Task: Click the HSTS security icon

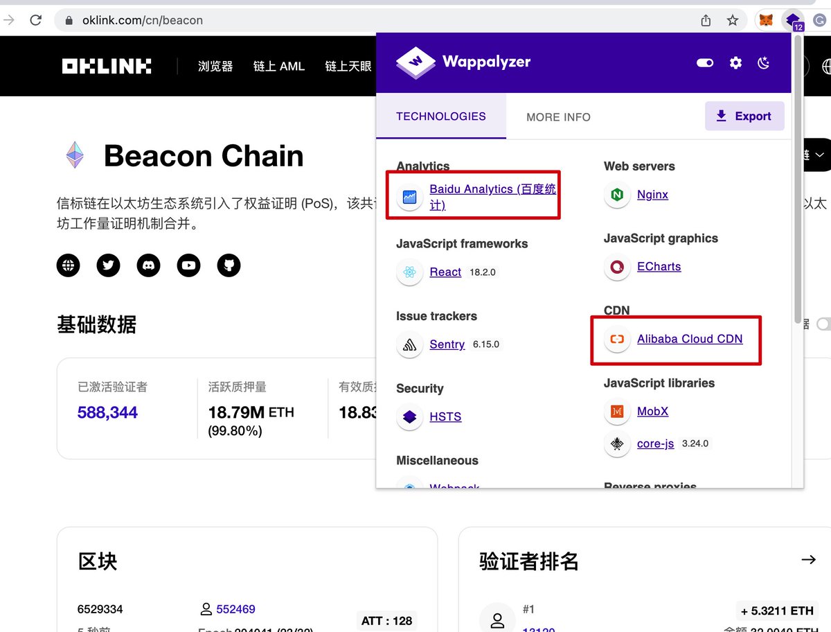Action: click(410, 417)
